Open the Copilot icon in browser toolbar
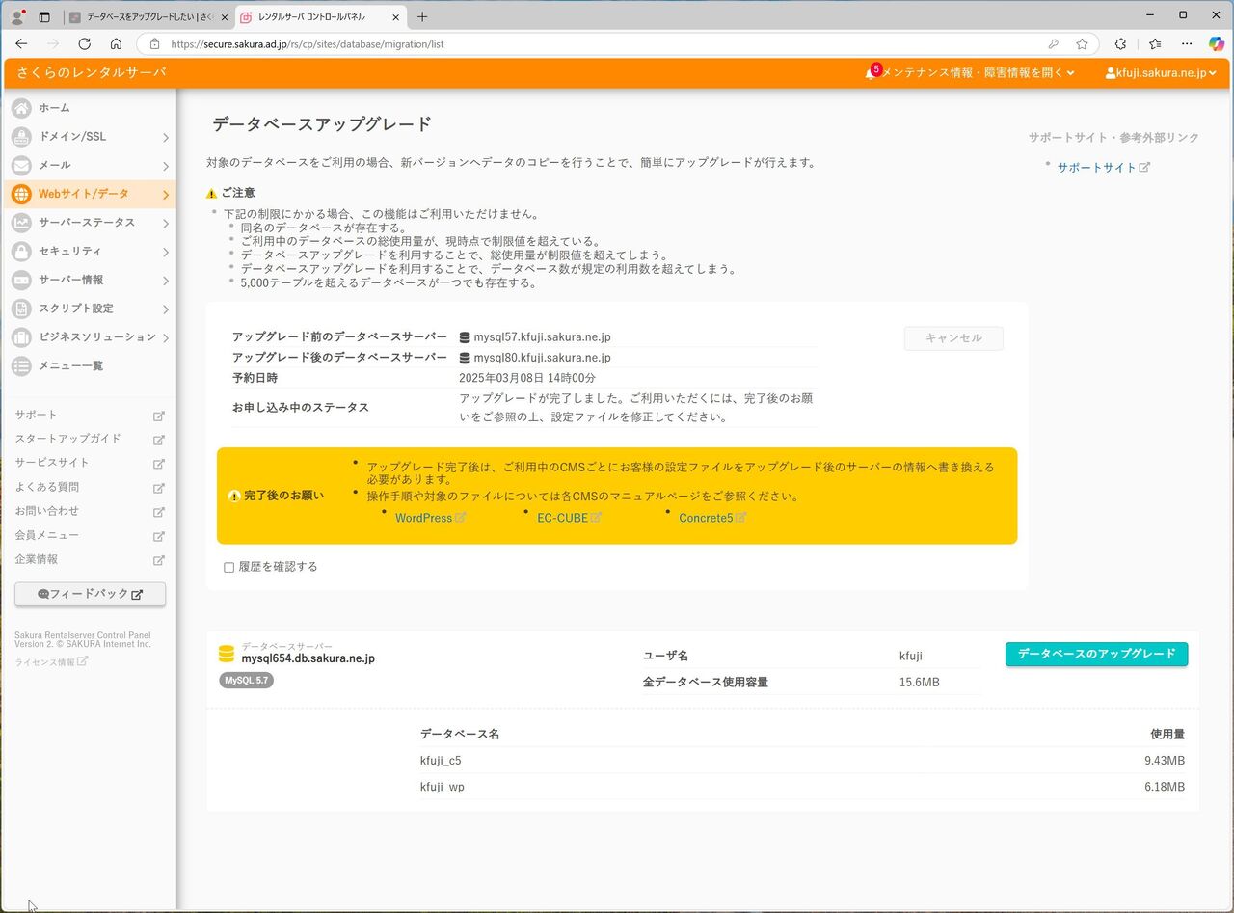 point(1217,43)
